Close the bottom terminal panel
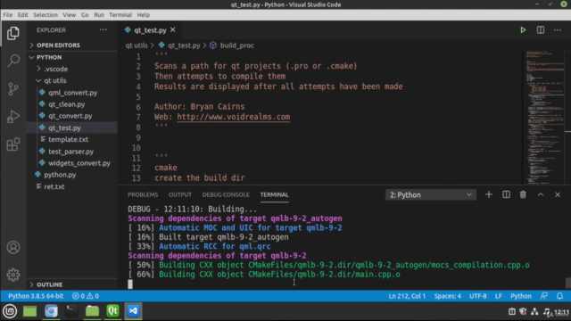This screenshot has width=571, height=321. coord(558,194)
